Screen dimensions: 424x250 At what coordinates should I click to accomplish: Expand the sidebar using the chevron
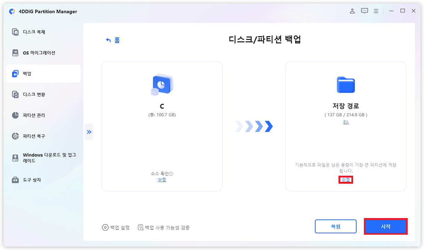(x=89, y=132)
